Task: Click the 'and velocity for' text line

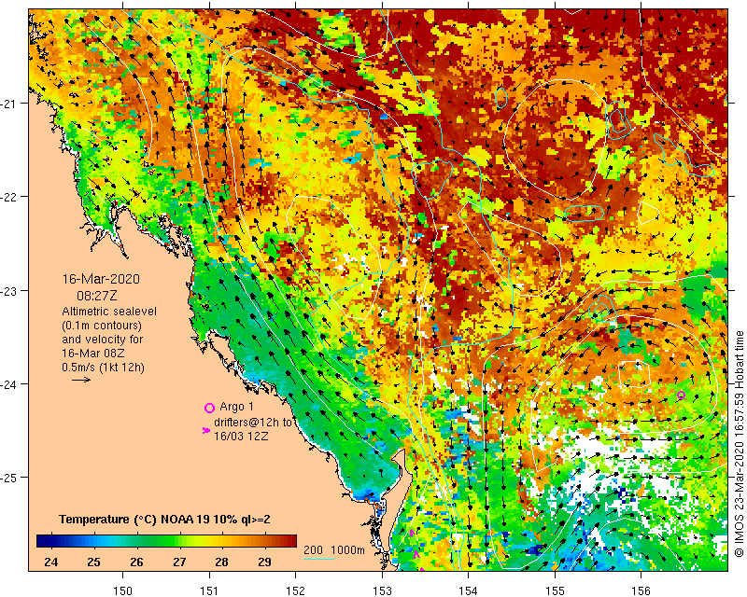Action: pos(102,340)
